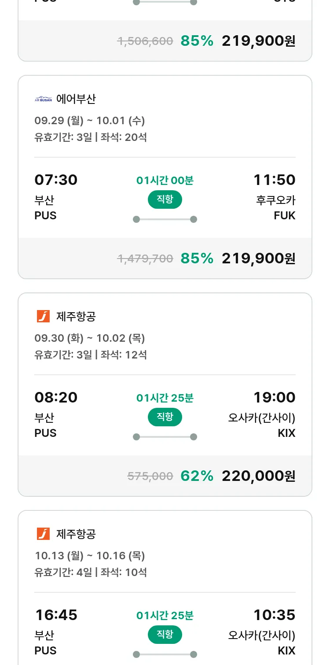Select 직항 badge on the Fukuoka flight

point(165,199)
